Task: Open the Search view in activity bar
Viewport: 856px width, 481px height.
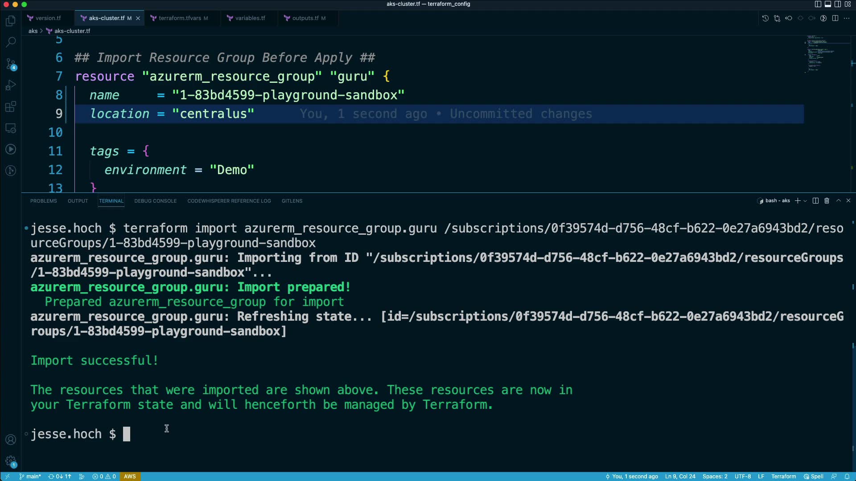Action: point(11,42)
